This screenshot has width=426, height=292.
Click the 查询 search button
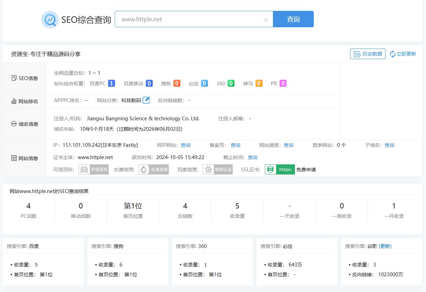point(294,19)
